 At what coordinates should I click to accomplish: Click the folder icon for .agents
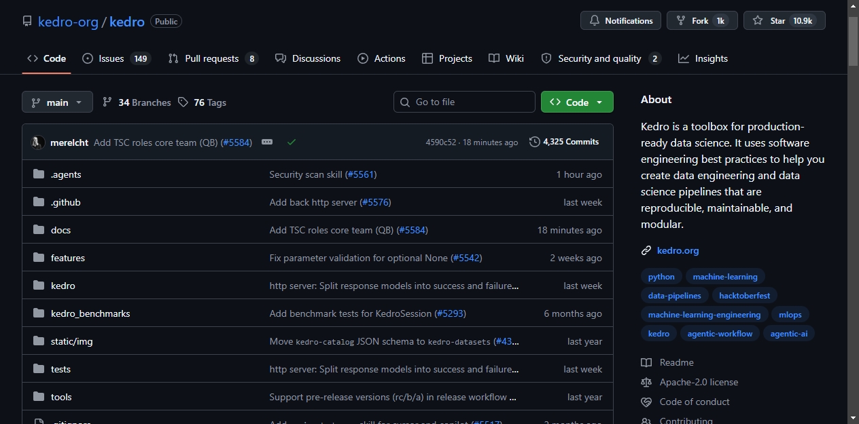tap(39, 174)
